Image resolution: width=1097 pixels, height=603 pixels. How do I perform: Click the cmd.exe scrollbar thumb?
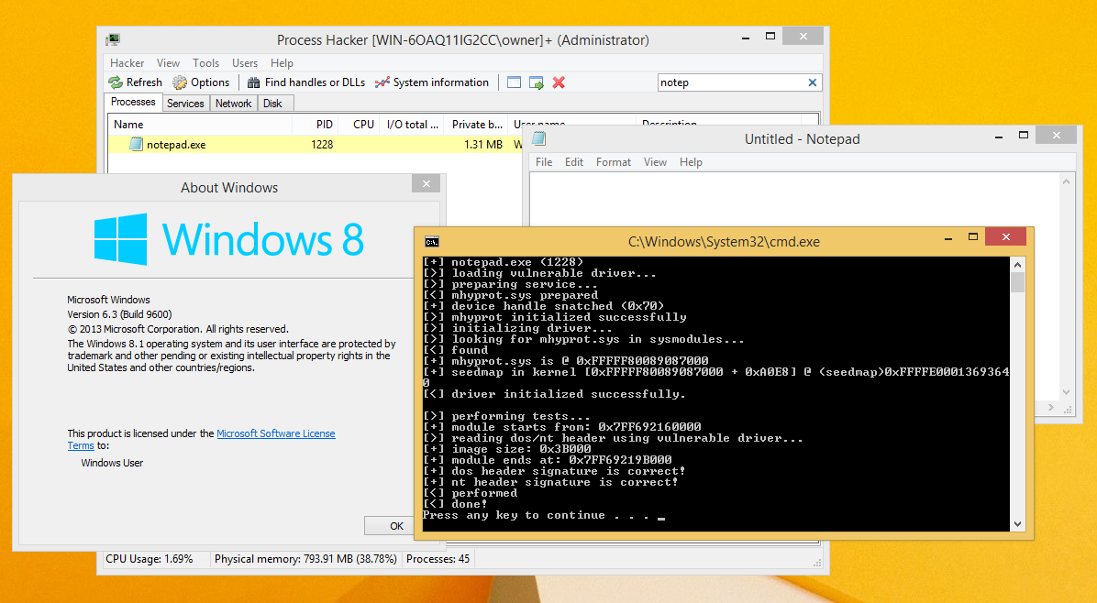[x=1017, y=282]
